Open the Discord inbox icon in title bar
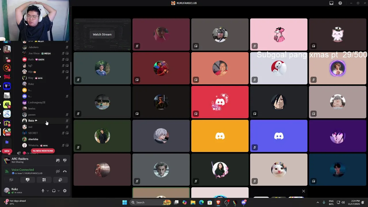Image resolution: width=368 pixels, height=207 pixels. pyautogui.click(x=331, y=3)
